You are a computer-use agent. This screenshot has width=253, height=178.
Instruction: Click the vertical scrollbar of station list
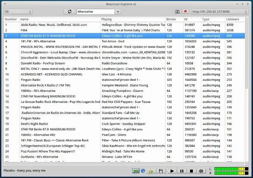(246, 53)
